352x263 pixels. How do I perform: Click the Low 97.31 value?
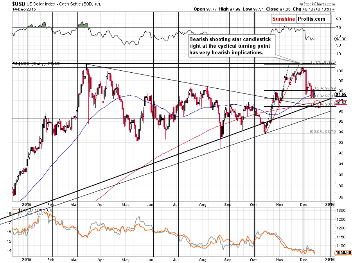253,9
